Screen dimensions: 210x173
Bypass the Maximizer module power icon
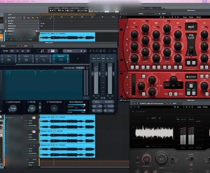(54, 56)
